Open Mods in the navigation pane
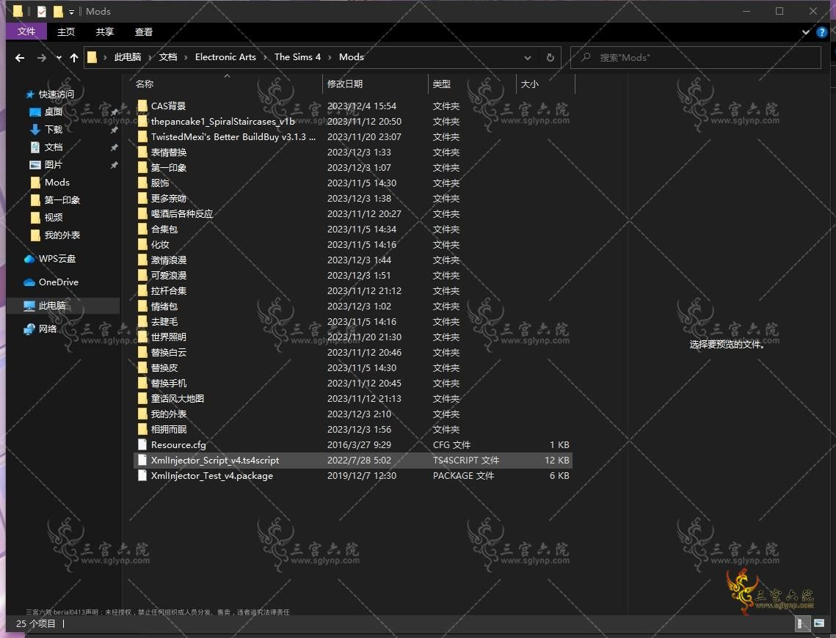Screen dimensions: 836x638 coord(57,182)
